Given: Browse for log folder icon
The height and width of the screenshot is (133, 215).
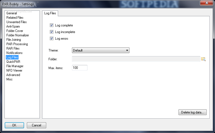Looking at the screenshot, I should click(x=203, y=59).
